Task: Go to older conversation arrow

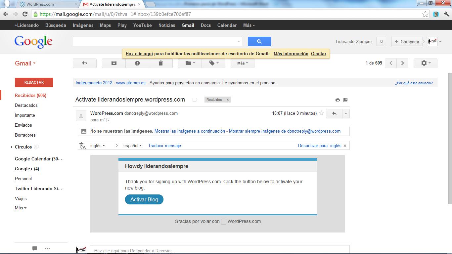Action: click(x=402, y=63)
